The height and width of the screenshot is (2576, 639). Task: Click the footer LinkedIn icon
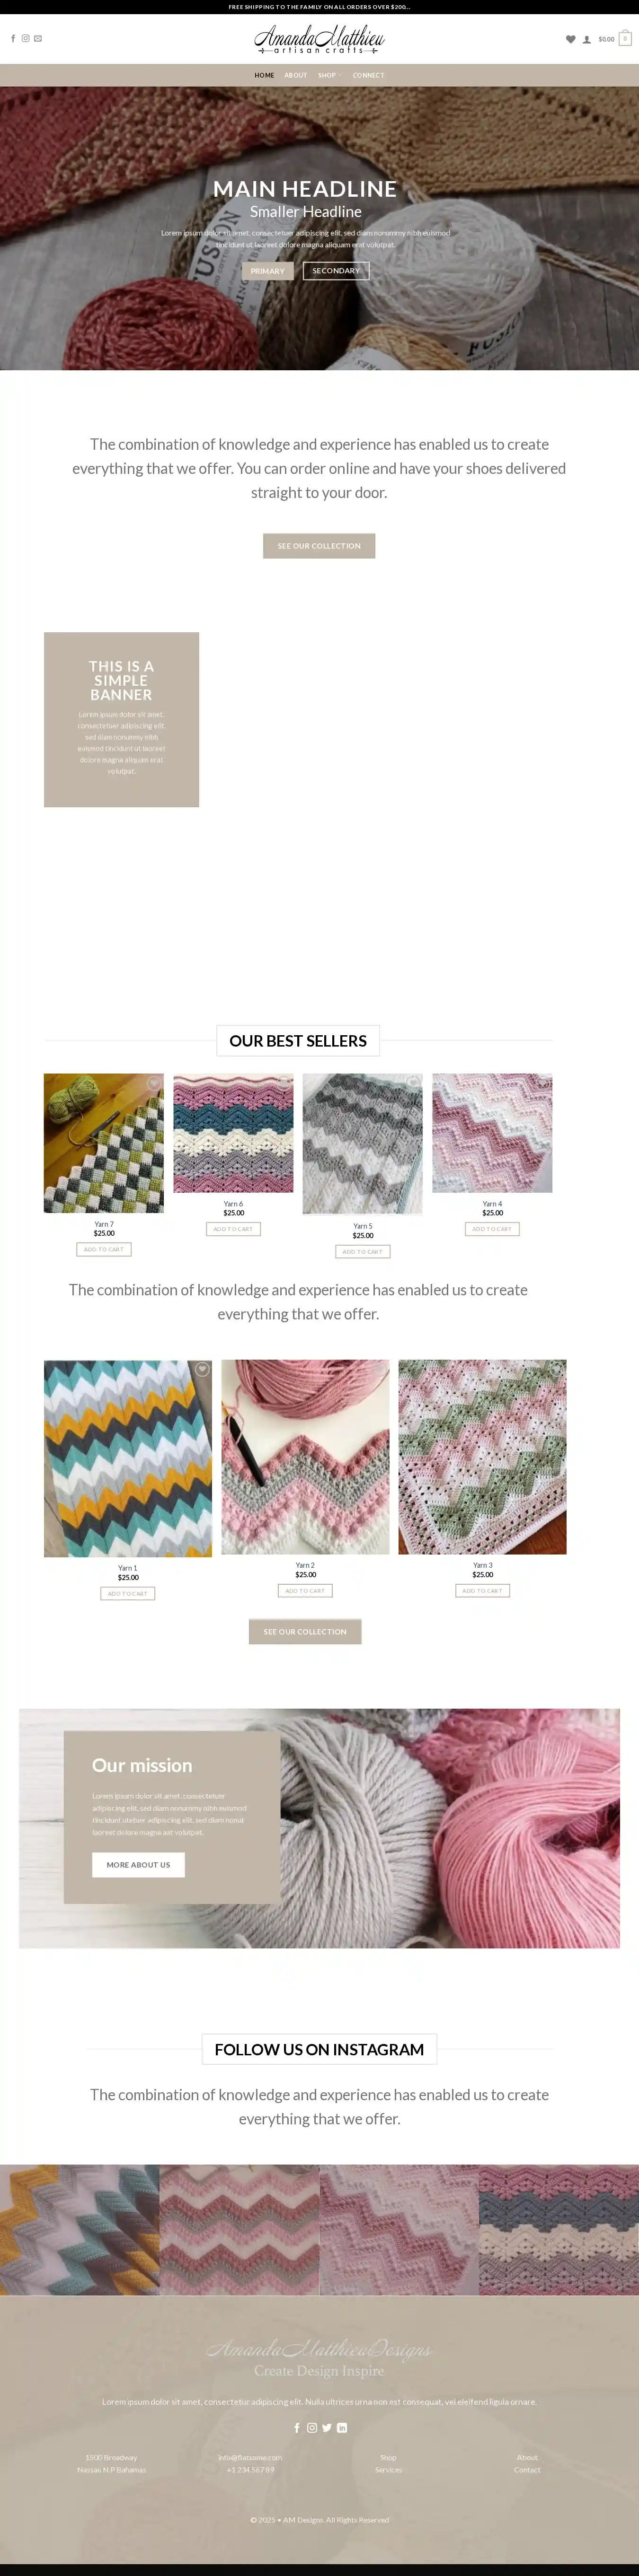pos(342,2428)
